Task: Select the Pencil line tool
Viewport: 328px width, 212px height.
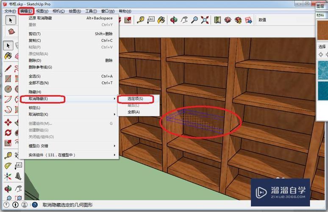Action: point(8,68)
